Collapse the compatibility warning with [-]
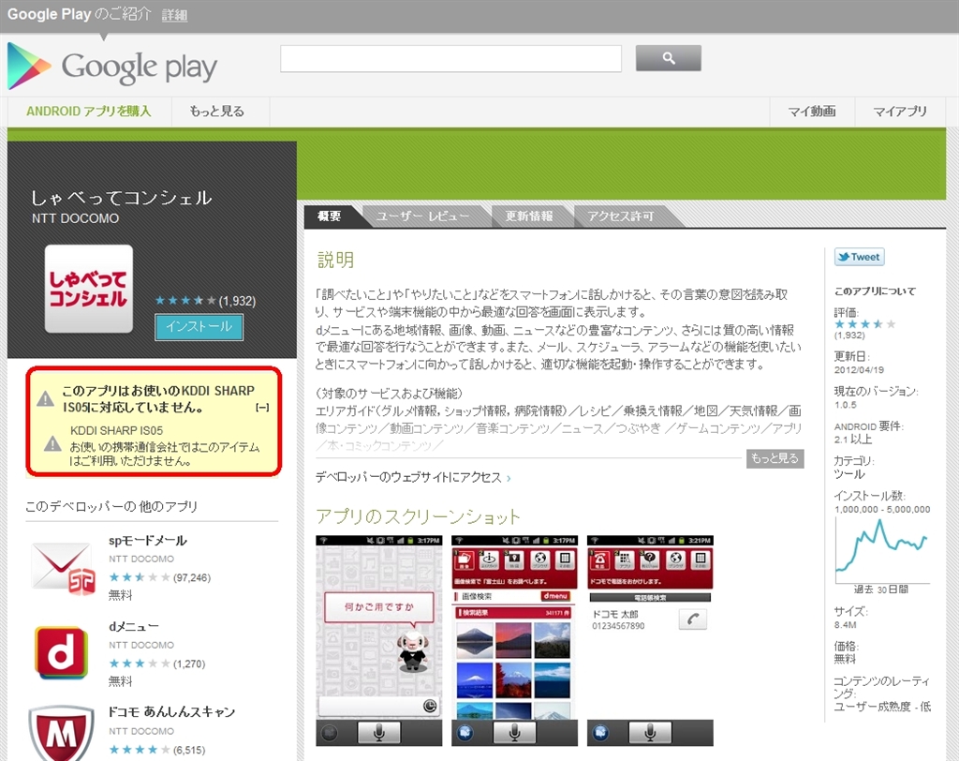The image size is (959, 761). click(x=262, y=408)
